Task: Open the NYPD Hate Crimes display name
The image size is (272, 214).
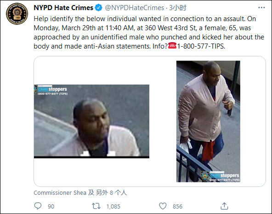Action: tap(63, 8)
